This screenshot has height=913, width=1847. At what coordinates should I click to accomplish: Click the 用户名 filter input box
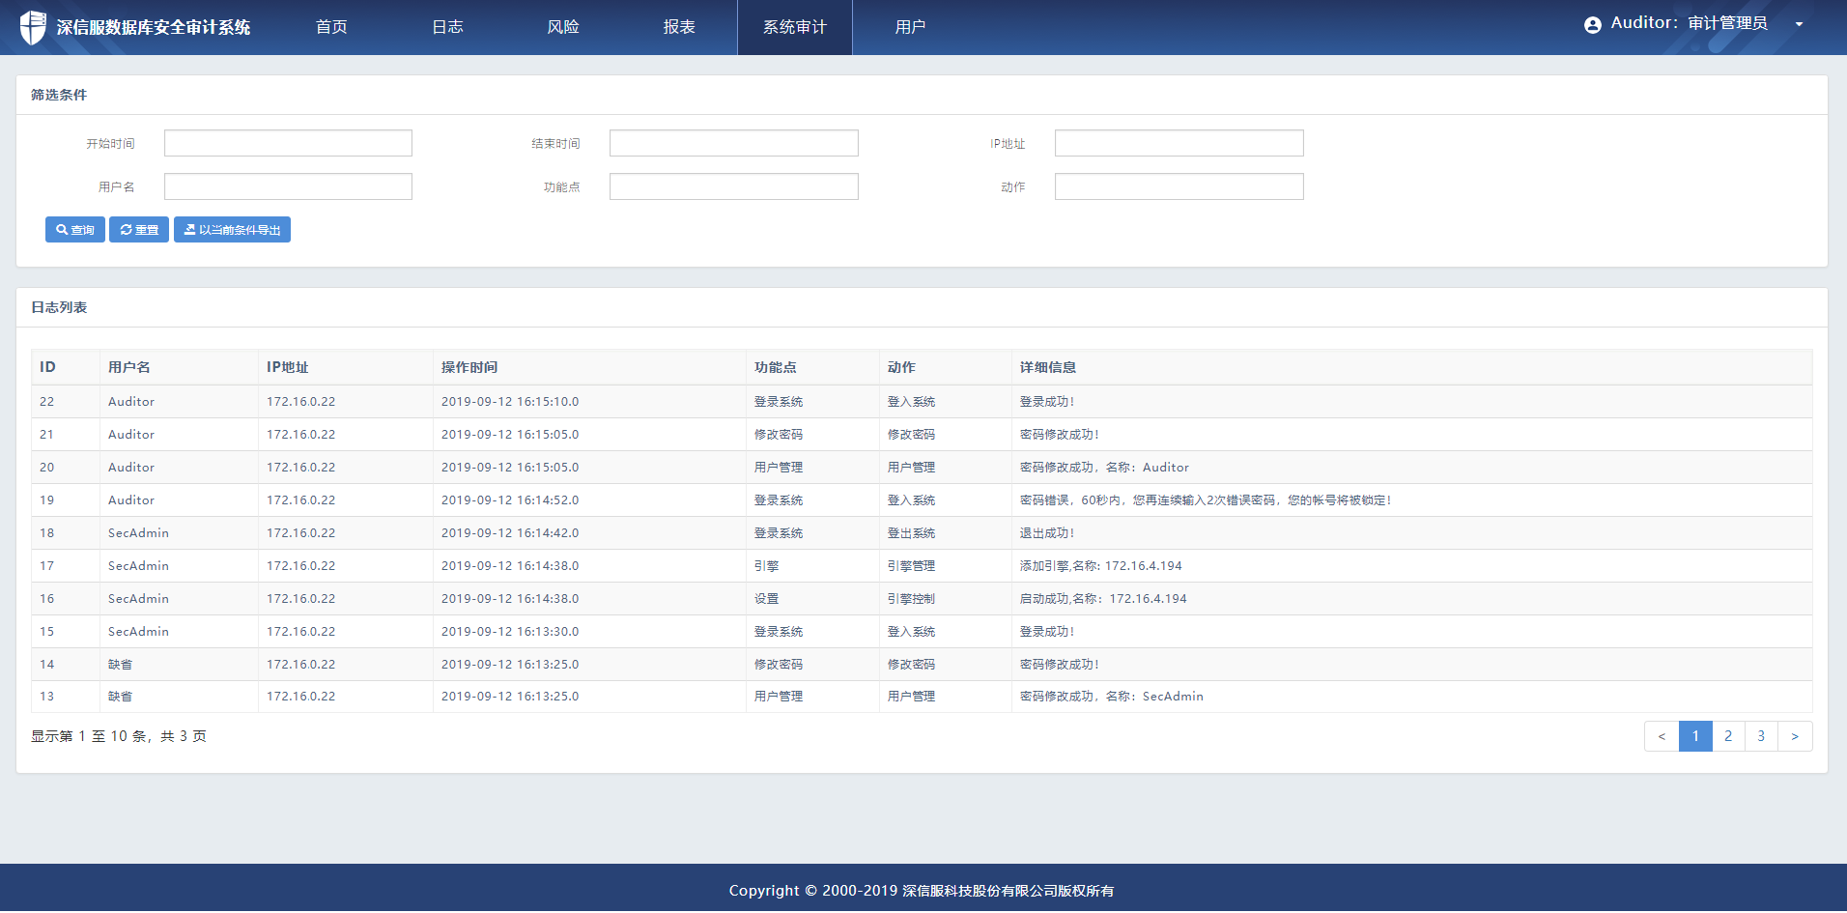tap(288, 186)
